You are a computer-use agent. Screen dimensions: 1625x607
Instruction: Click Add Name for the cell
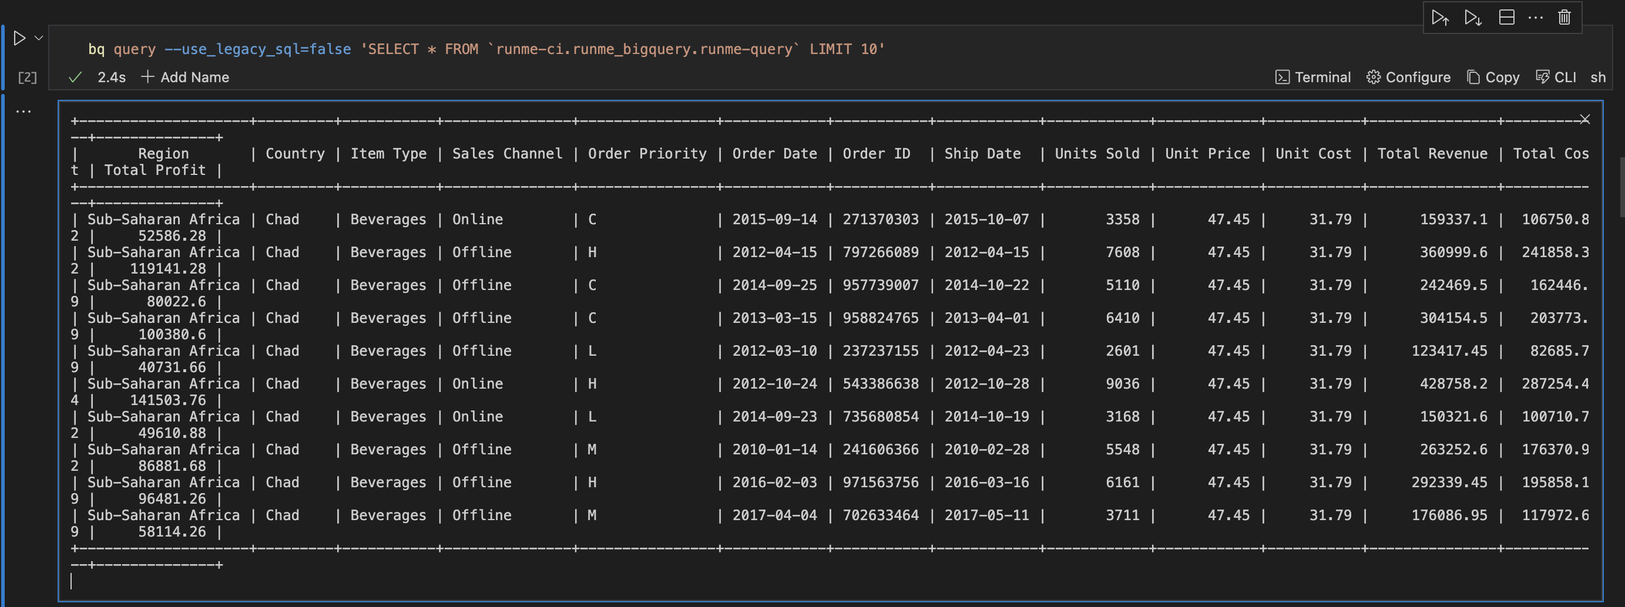tap(185, 77)
